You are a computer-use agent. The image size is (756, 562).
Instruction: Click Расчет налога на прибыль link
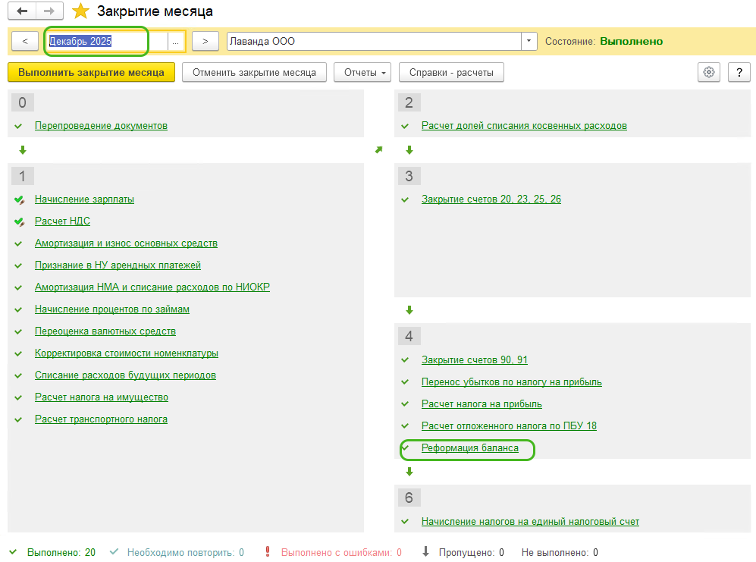click(482, 404)
